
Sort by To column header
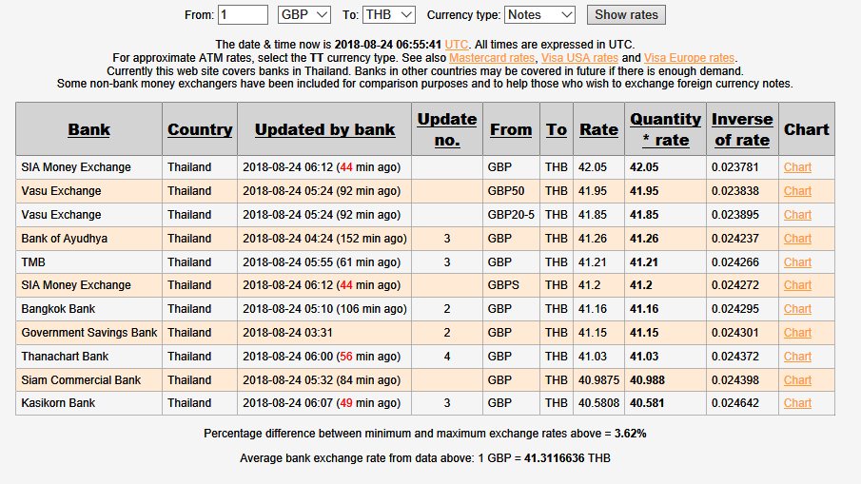tap(557, 129)
